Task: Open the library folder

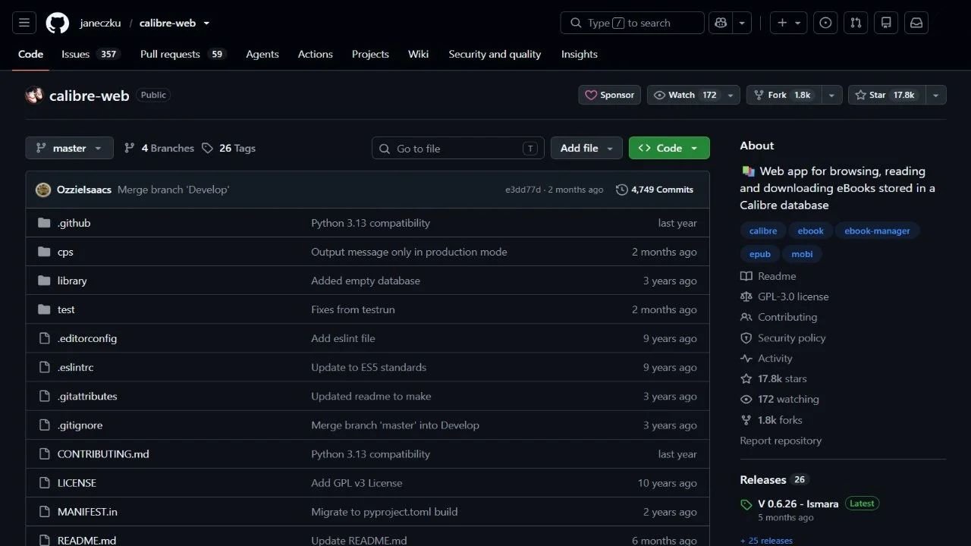Action: tap(72, 281)
